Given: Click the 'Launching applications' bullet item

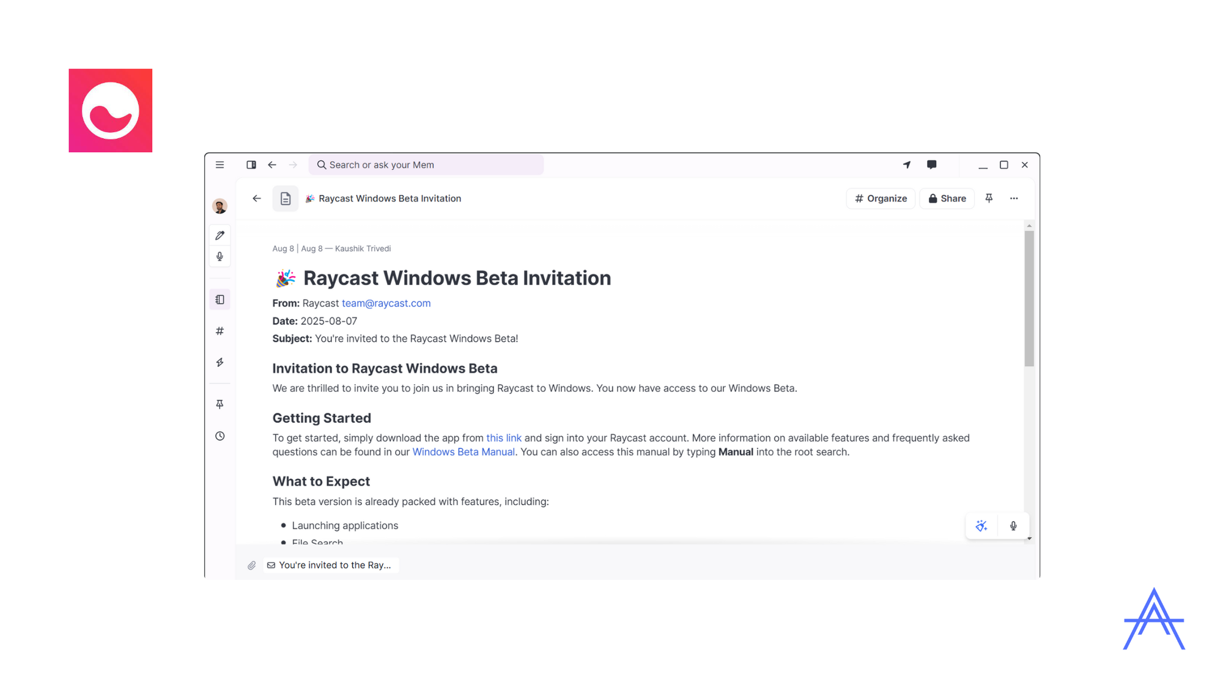Looking at the screenshot, I should (345, 526).
